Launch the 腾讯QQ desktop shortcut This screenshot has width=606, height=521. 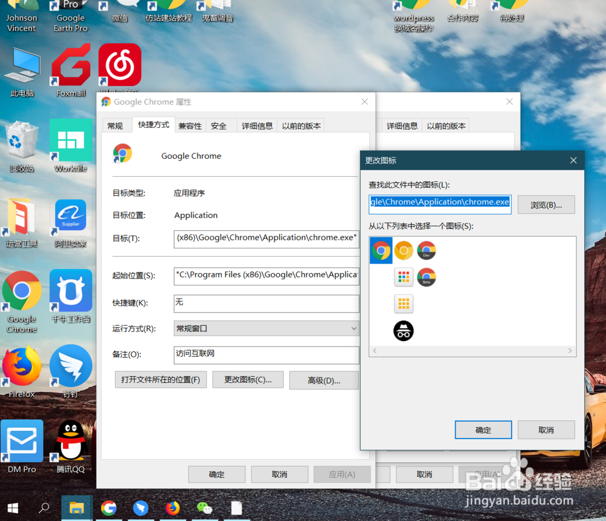[71, 447]
